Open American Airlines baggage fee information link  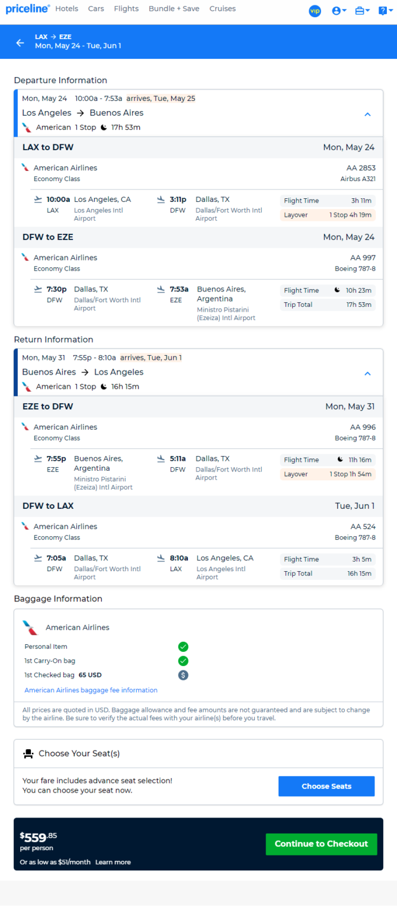point(91,690)
